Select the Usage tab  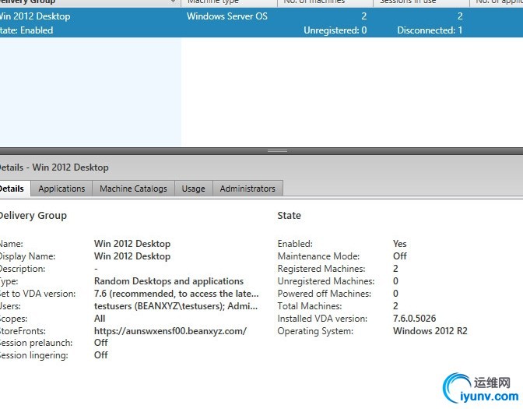(194, 189)
